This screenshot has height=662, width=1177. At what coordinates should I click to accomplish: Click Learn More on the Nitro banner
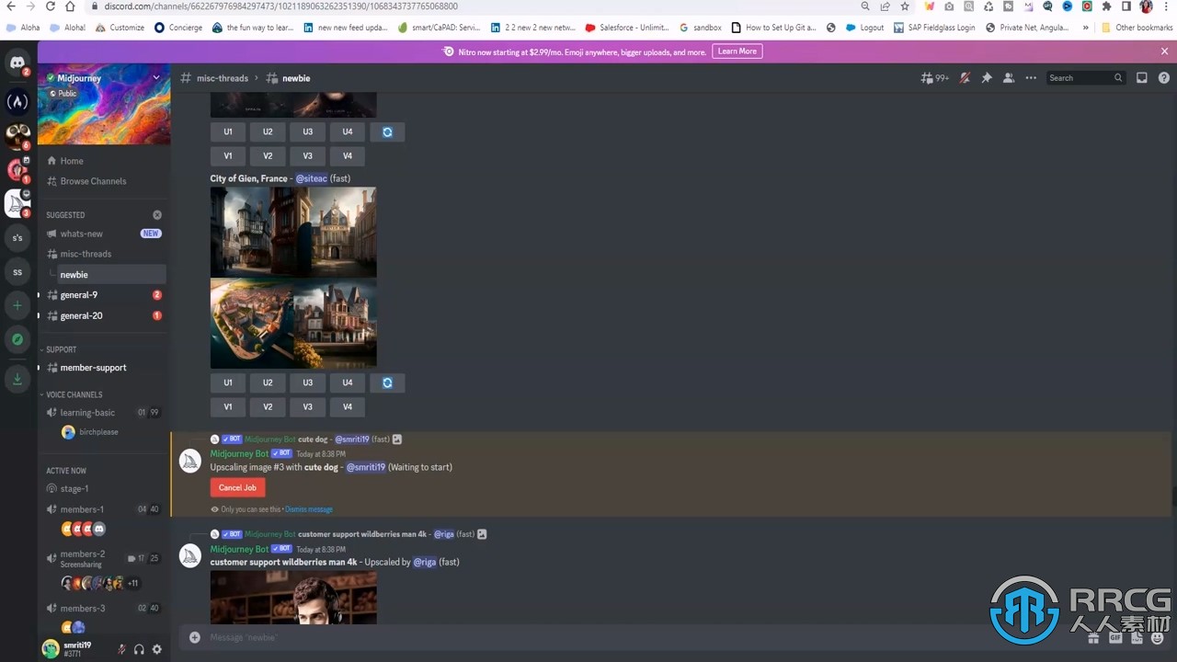[737, 51]
